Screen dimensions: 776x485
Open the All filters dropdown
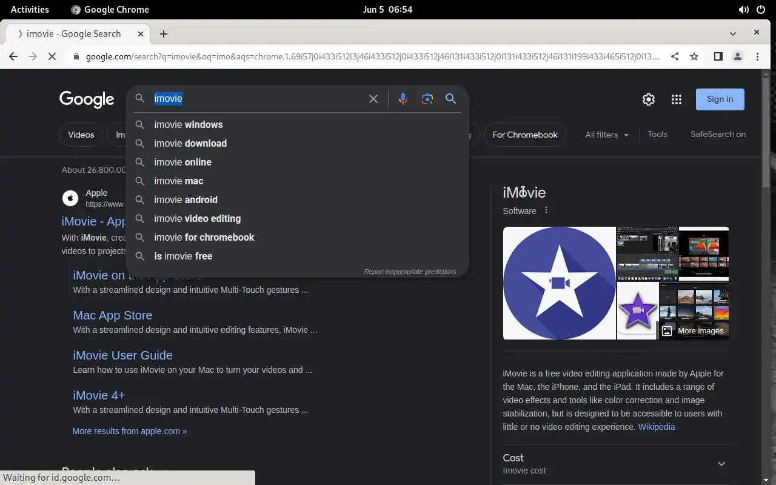[607, 135]
